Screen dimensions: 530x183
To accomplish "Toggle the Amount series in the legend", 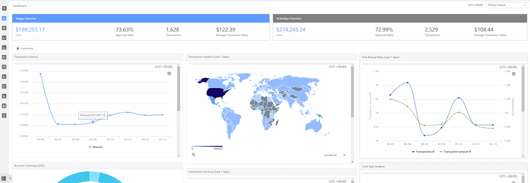I will tap(95, 147).
